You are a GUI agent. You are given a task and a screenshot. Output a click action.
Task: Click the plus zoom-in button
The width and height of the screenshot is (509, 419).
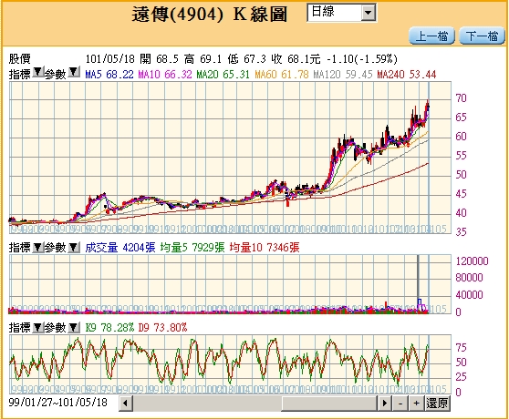click(417, 404)
